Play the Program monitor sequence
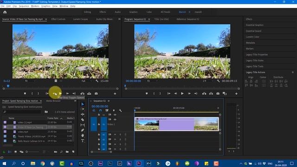This screenshot has width=297, height=167. [x=182, y=94]
